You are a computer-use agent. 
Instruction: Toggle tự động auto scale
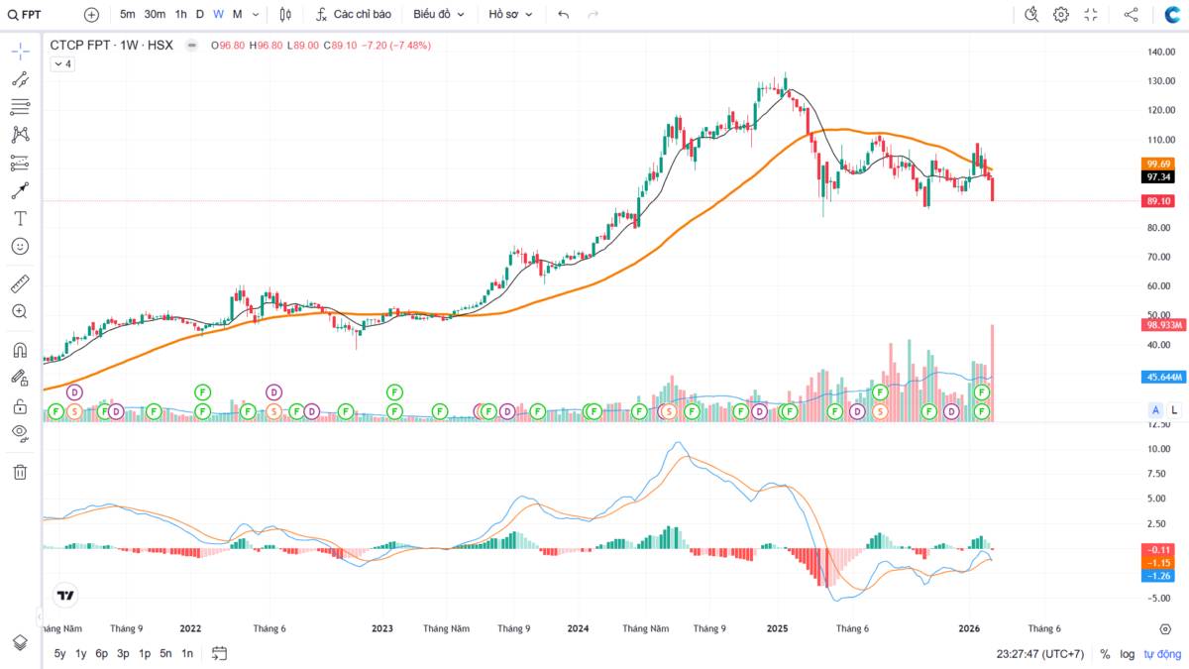pos(1162,654)
